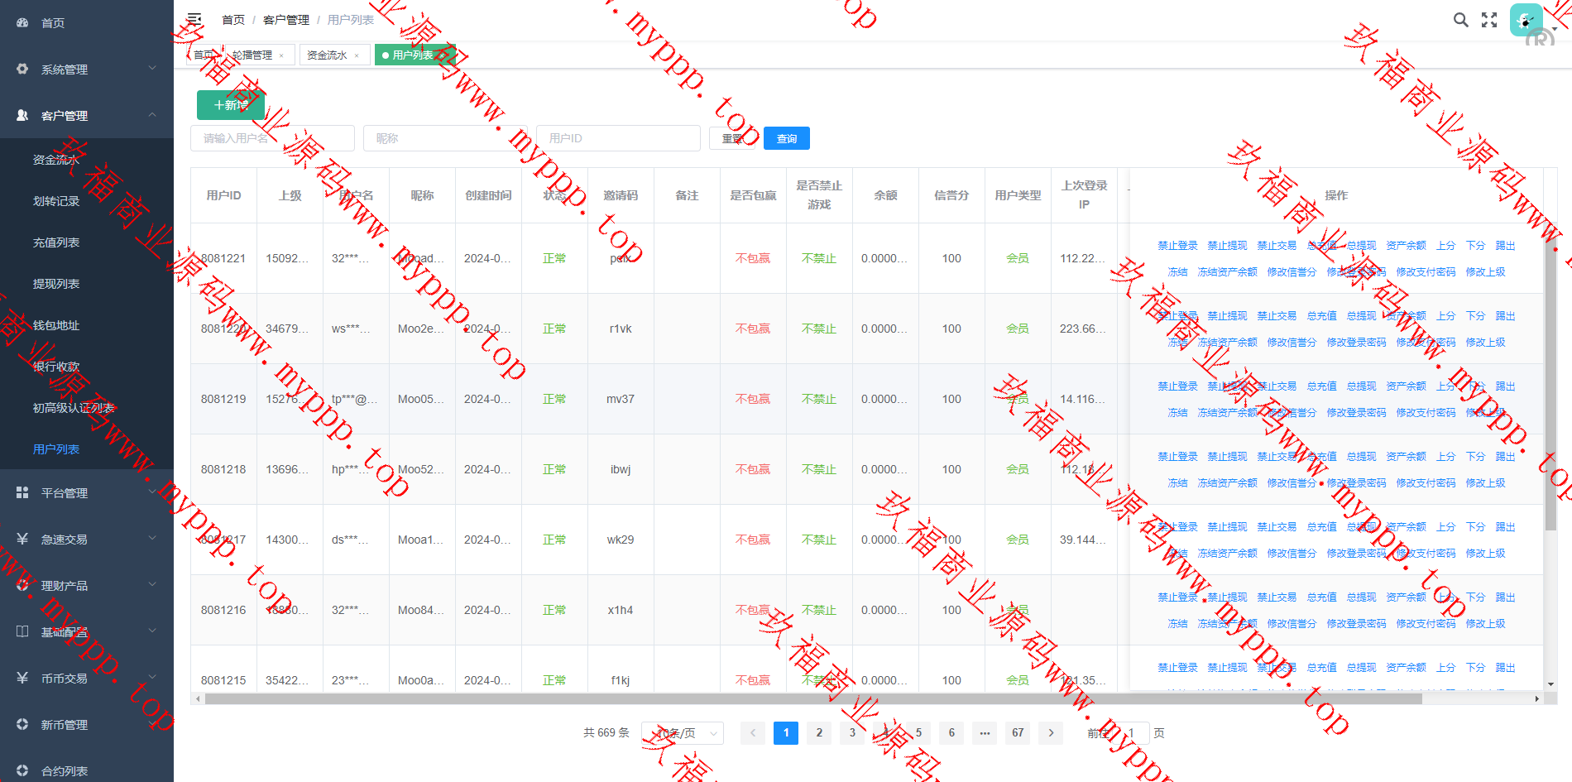Viewport: 1572px width, 782px height.
Task: Open 充值列表 in the sidebar
Action: tap(56, 242)
